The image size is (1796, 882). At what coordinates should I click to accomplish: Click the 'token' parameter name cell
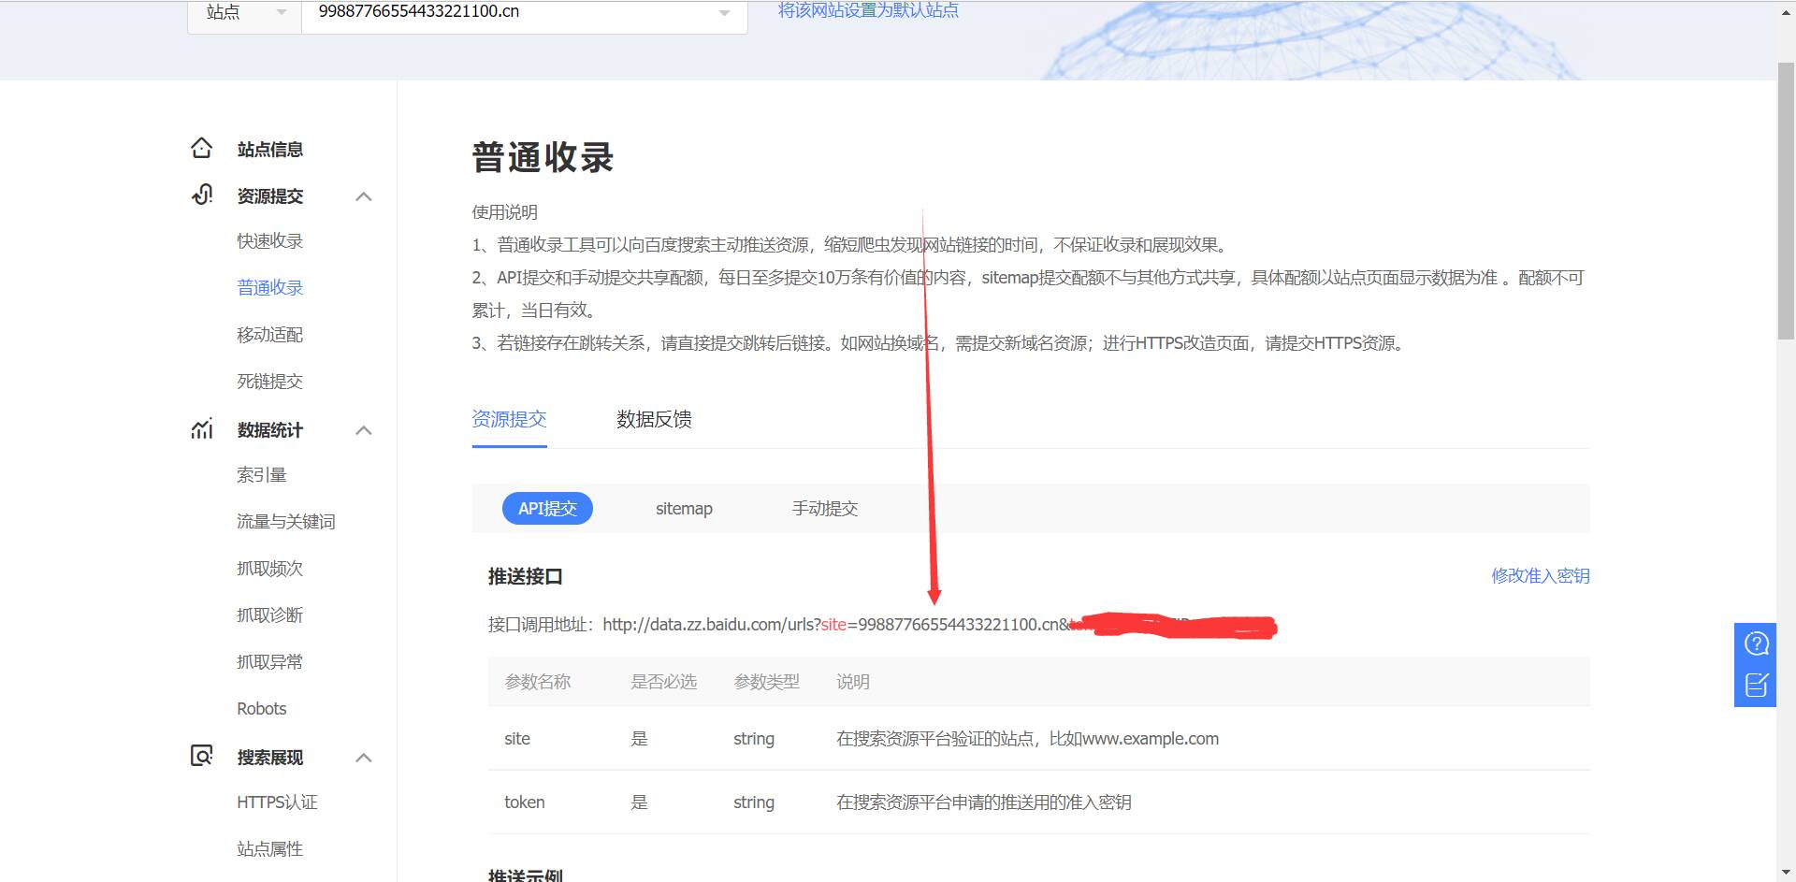(524, 802)
